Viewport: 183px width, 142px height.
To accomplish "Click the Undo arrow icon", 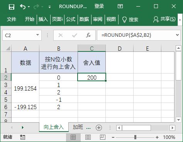I will [23, 7].
